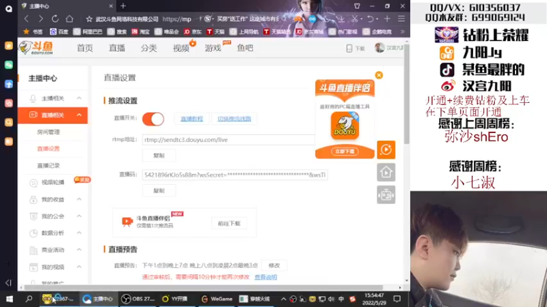The image size is (547, 307).
Task: Open 房间管理 in the sidebar
Action: [x=49, y=132]
